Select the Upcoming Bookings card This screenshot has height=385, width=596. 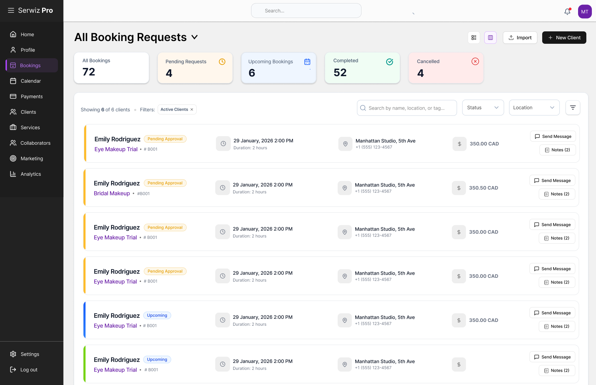pyautogui.click(x=279, y=68)
